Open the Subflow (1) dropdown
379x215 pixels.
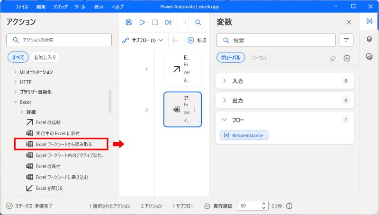(x=143, y=40)
